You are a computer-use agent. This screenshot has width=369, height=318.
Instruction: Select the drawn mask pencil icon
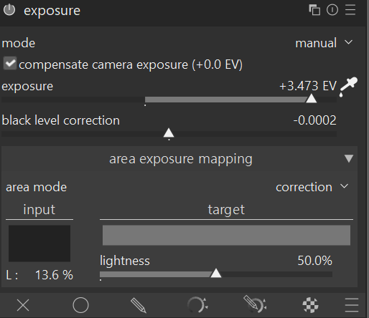[x=139, y=305]
